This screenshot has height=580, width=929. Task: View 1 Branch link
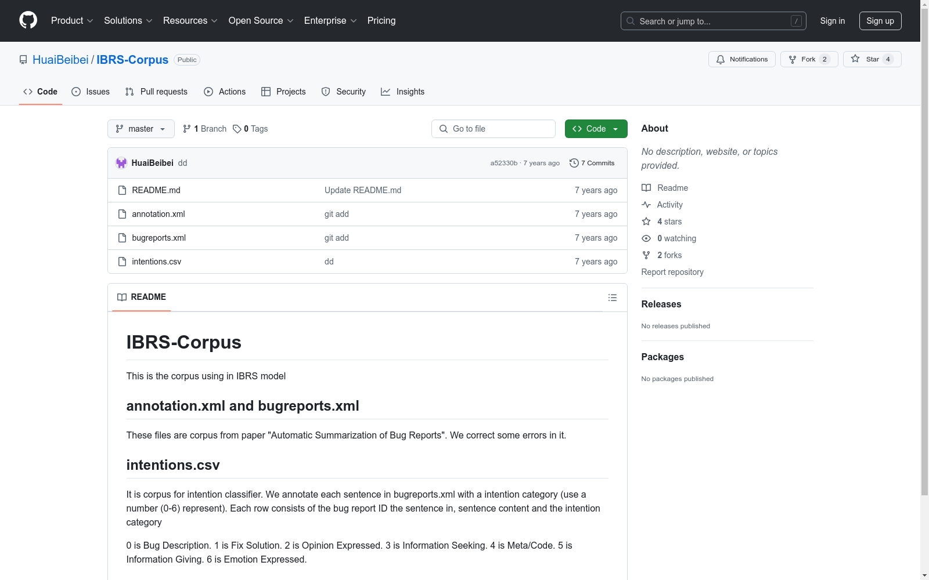click(x=204, y=129)
